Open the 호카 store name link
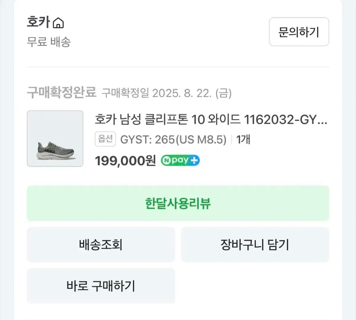356x320 pixels. point(38,22)
